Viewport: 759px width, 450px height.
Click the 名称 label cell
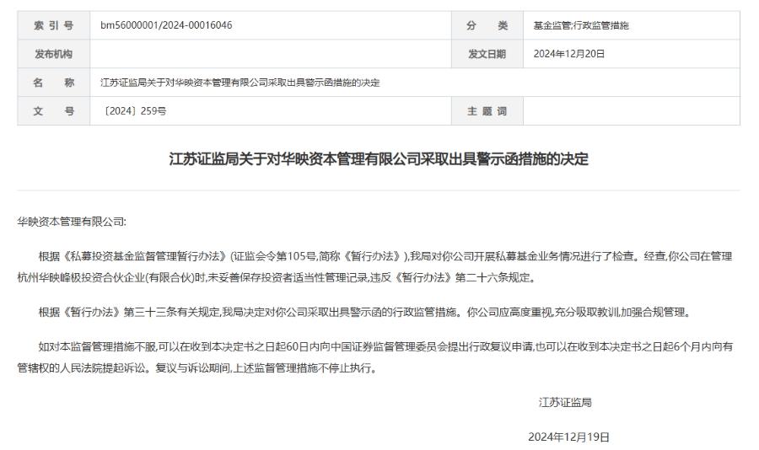pos(54,83)
